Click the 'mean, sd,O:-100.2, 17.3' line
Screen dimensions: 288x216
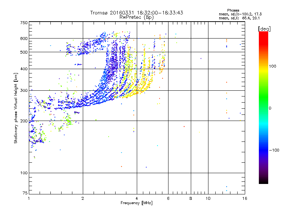tap(240, 14)
